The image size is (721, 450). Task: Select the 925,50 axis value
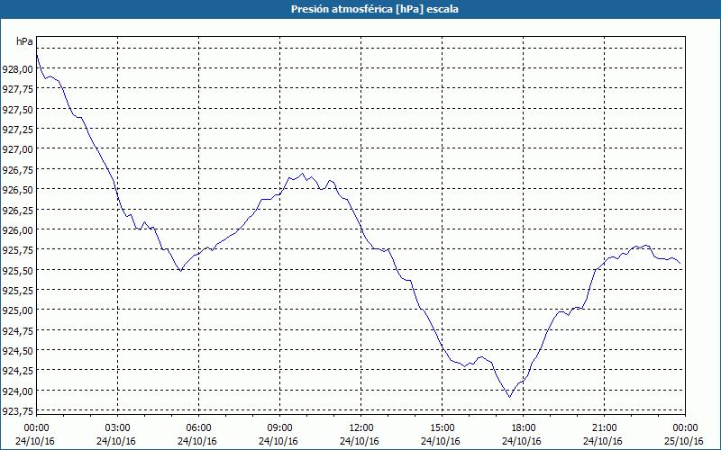tap(18, 271)
